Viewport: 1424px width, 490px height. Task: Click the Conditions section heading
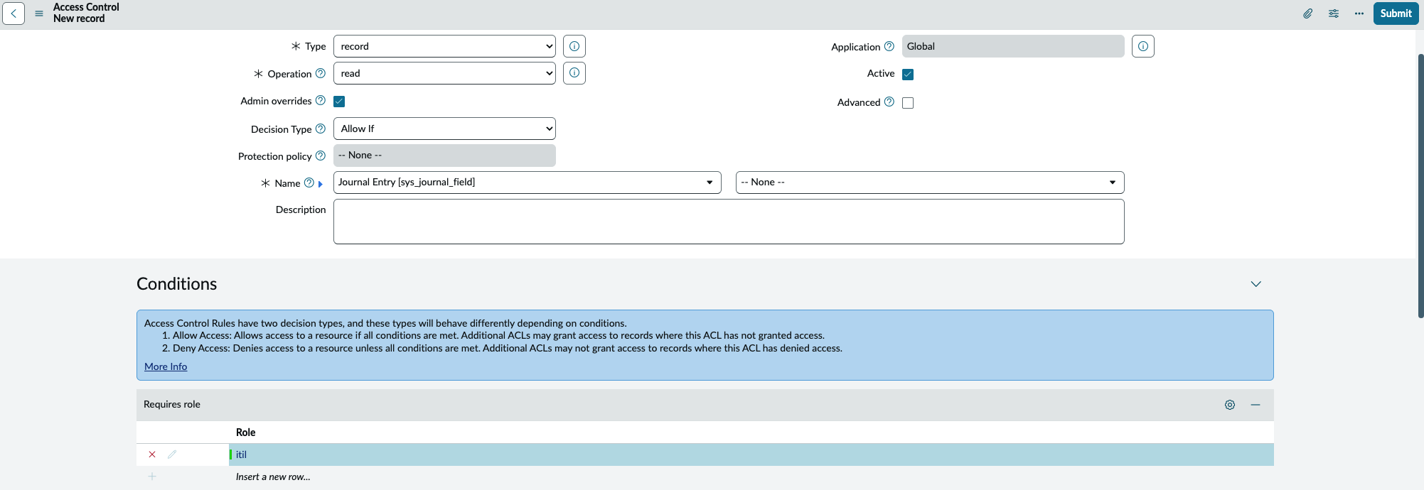click(x=177, y=284)
